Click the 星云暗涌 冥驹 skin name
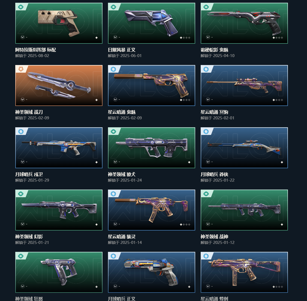307x301 pixels. pos(214,112)
